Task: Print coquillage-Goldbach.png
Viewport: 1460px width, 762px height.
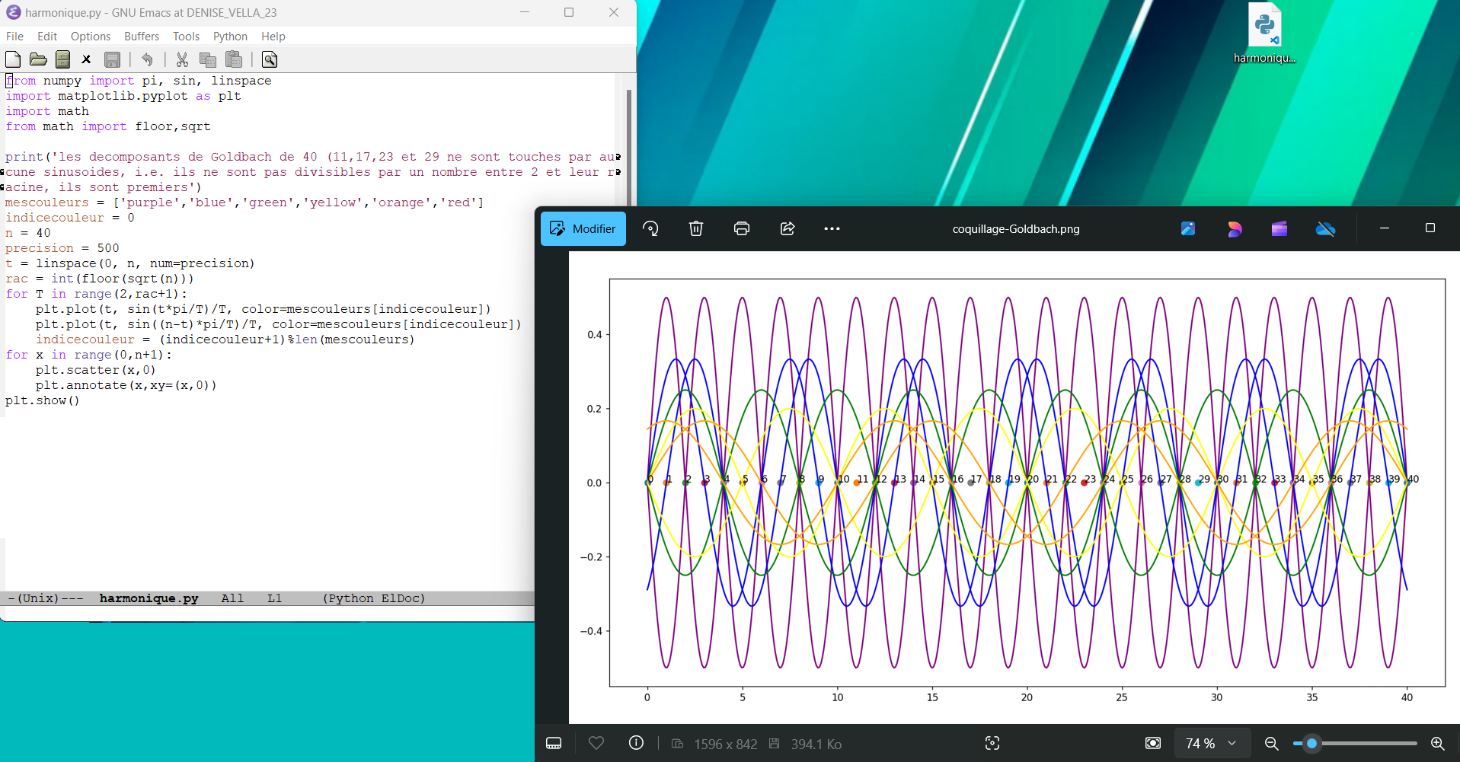Action: coord(742,228)
